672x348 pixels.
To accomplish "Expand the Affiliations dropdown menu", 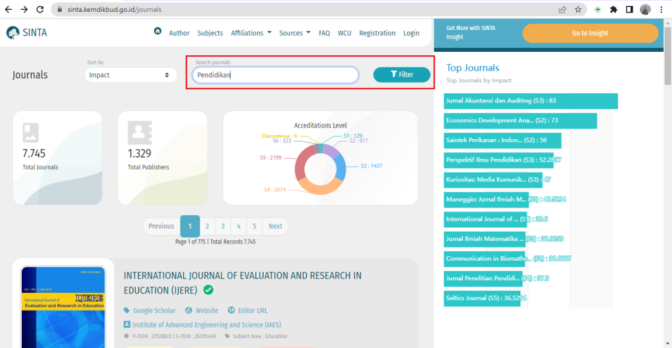I will tap(251, 33).
